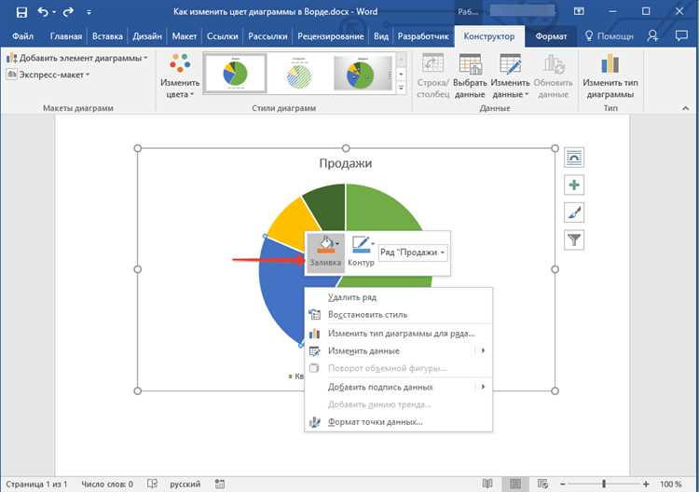This screenshot has width=699, height=492.
Task: Click the zoom out minus button
Action: 563,484
